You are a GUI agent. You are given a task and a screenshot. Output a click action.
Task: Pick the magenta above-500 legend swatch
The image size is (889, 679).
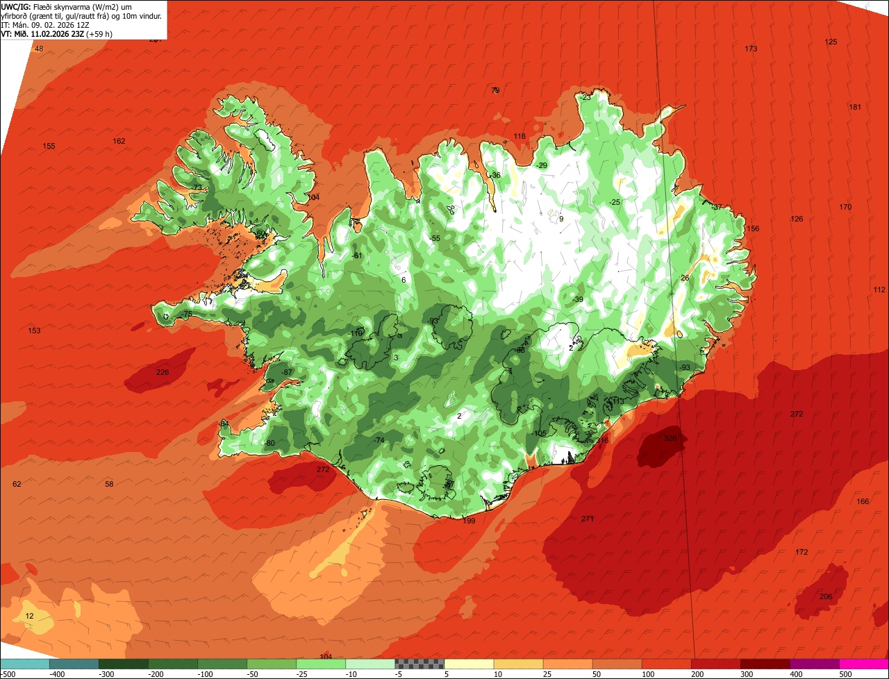point(864,664)
